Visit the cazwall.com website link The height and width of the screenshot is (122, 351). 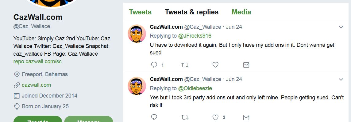tap(36, 85)
